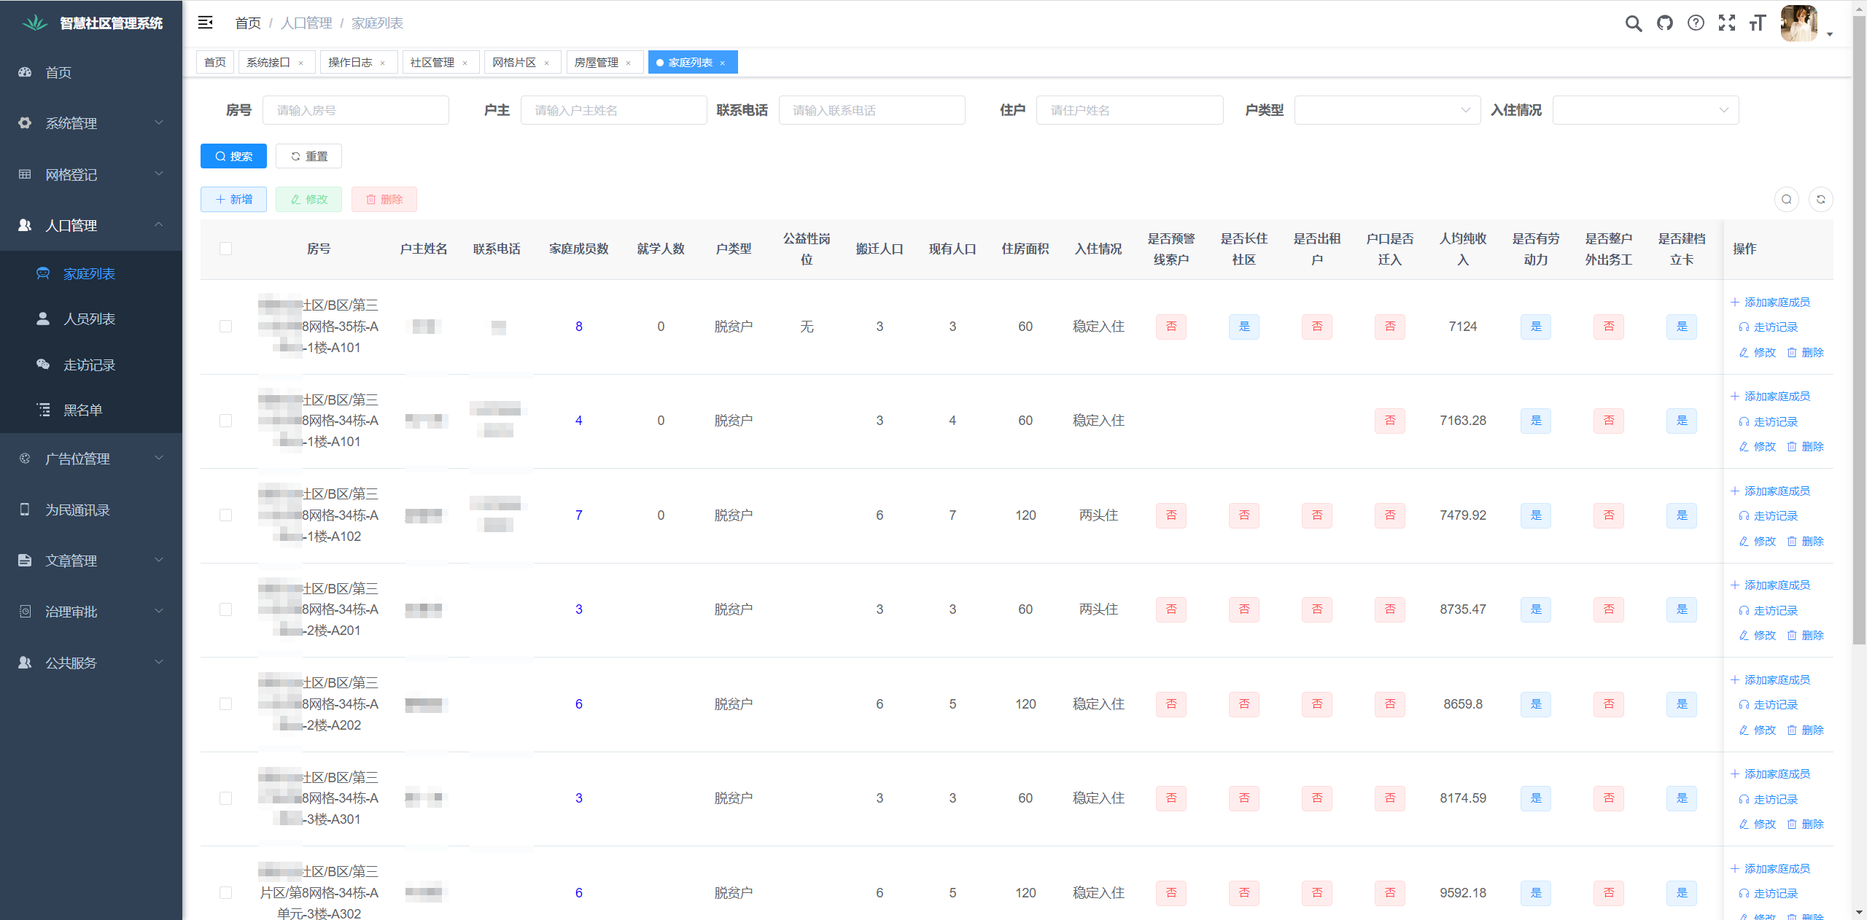The width and height of the screenshot is (1867, 920).
Task: Click the green 修改 toolbar button
Action: 308,199
